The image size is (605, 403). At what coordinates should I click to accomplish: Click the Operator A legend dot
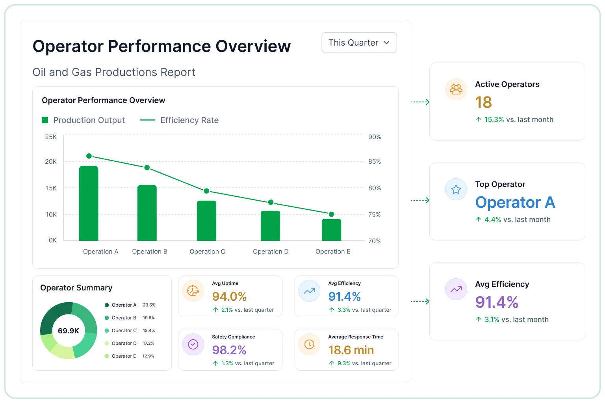coord(107,305)
